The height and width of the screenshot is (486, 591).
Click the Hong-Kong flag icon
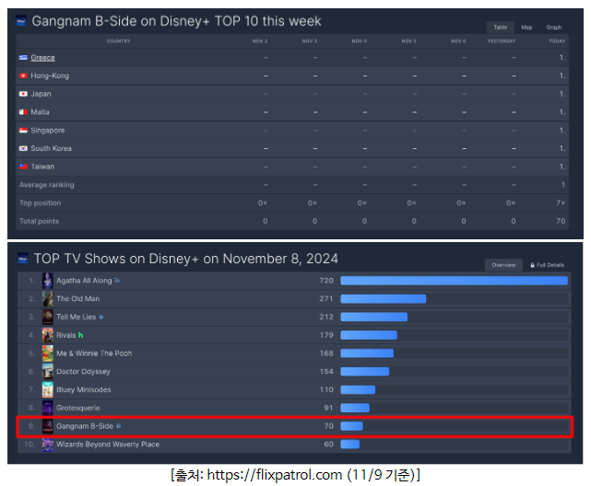(x=23, y=75)
